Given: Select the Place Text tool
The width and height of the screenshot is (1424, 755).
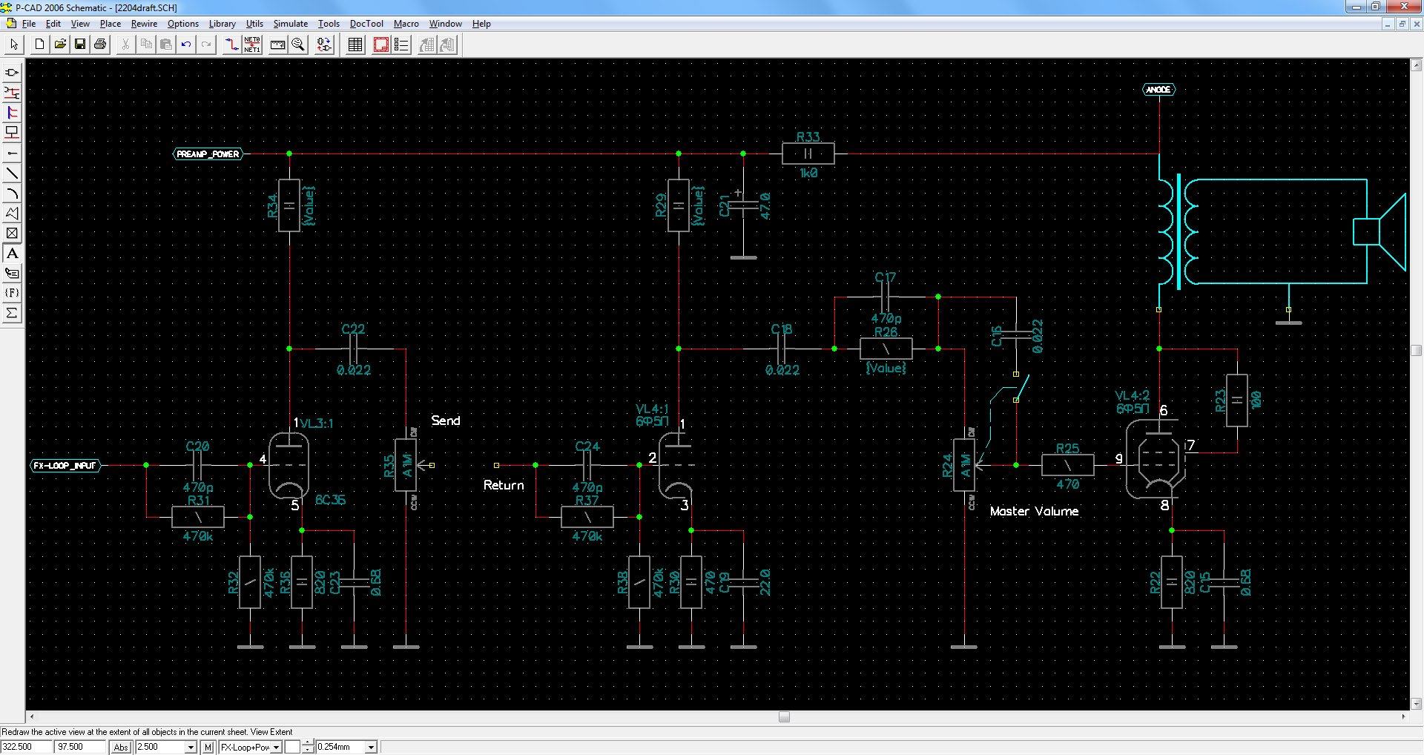Looking at the screenshot, I should tap(12, 254).
